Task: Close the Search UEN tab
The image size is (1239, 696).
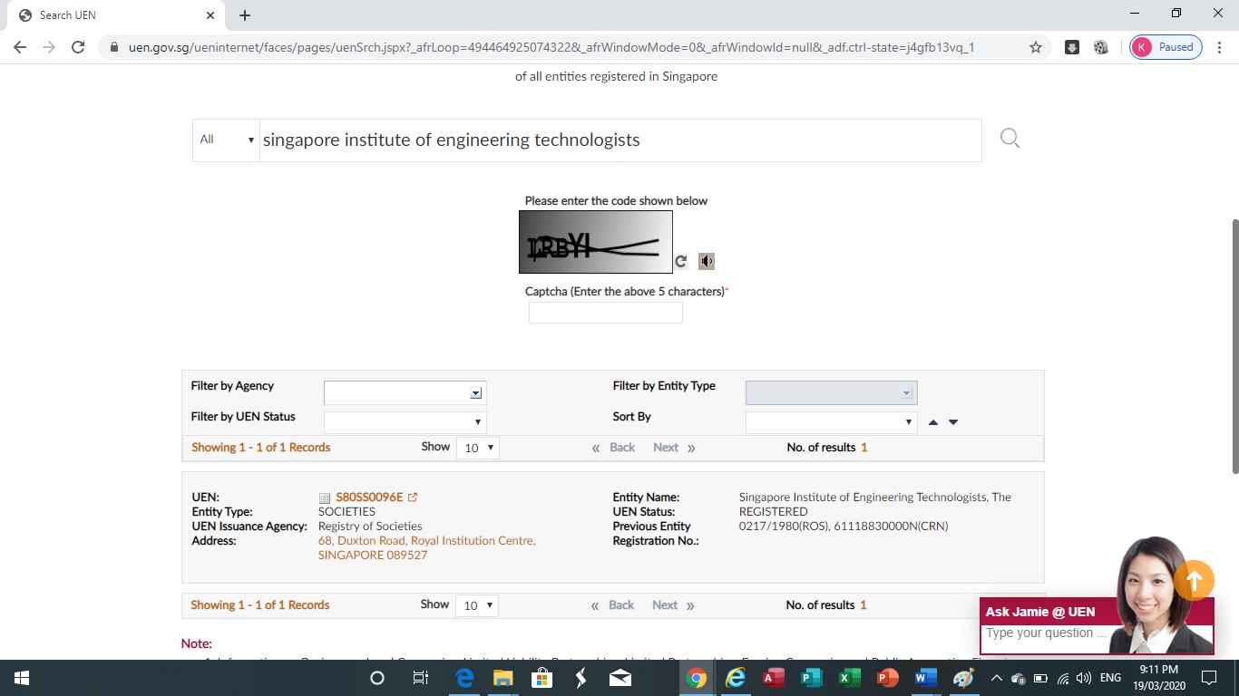Action: [210, 15]
